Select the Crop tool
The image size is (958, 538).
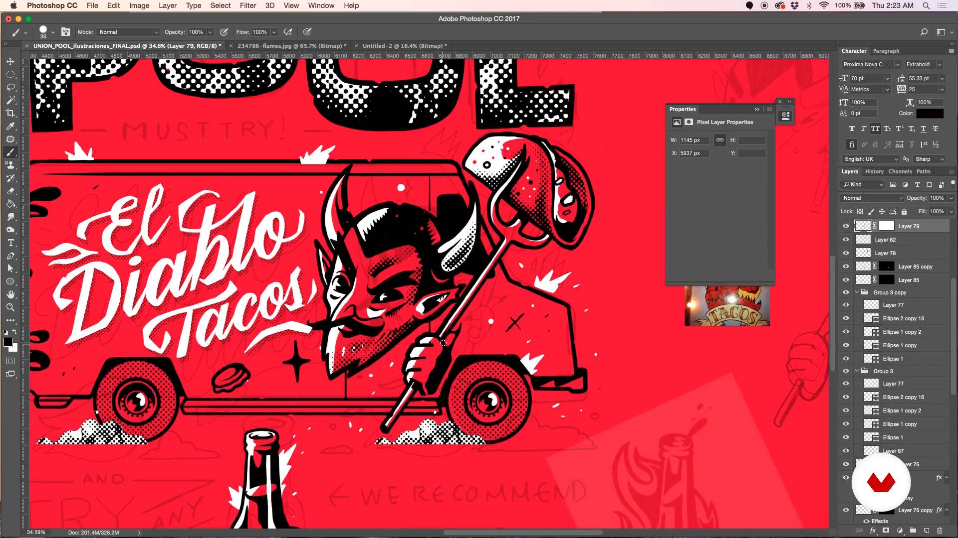(10, 113)
